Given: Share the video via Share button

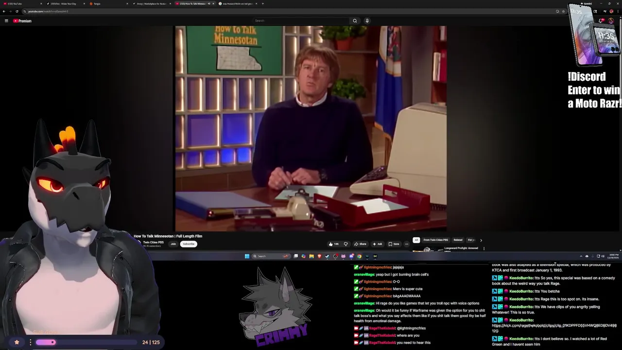Looking at the screenshot, I should pyautogui.click(x=360, y=244).
